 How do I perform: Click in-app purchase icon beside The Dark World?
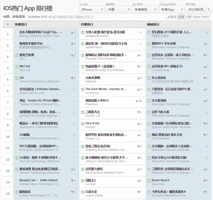83,90
